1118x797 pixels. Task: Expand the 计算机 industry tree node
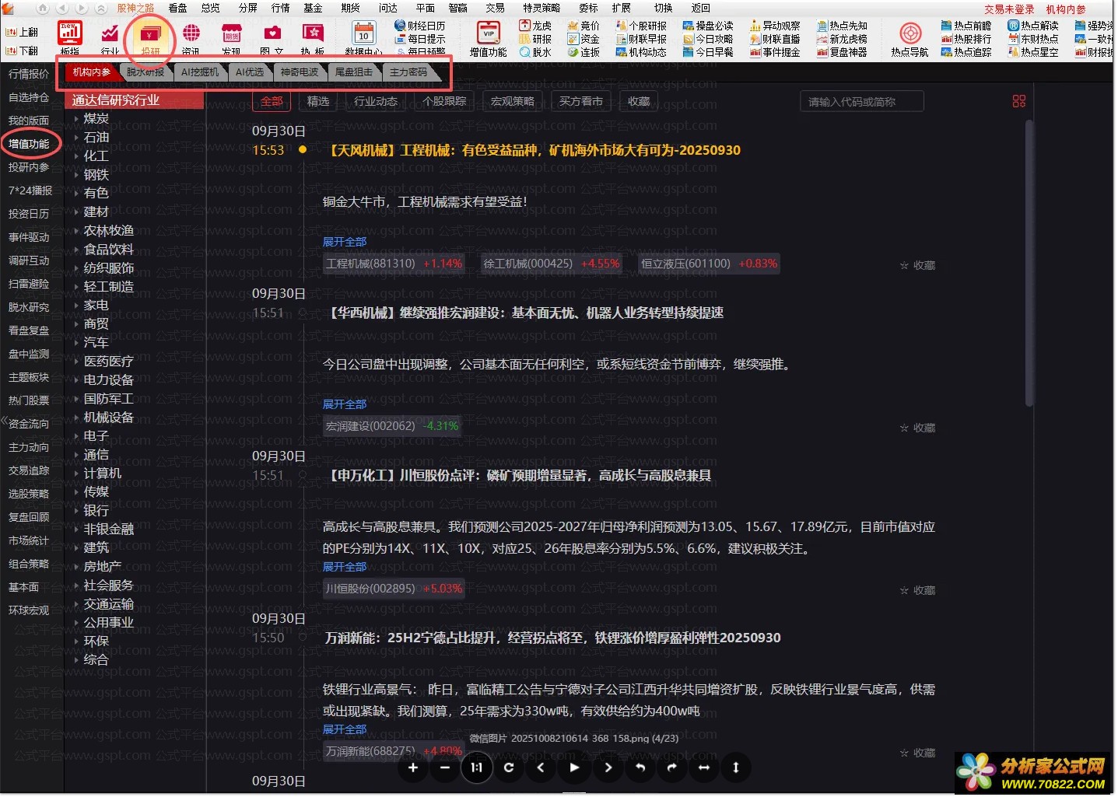76,474
